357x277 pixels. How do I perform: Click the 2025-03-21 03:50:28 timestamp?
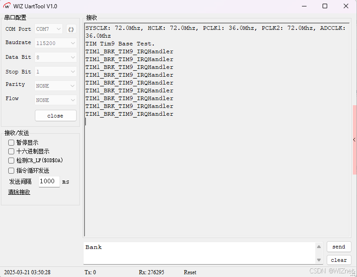pyautogui.click(x=27, y=272)
